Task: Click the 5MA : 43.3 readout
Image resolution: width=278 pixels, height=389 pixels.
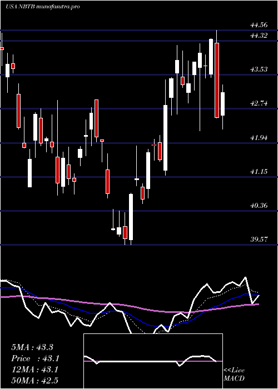Action: [32, 347]
